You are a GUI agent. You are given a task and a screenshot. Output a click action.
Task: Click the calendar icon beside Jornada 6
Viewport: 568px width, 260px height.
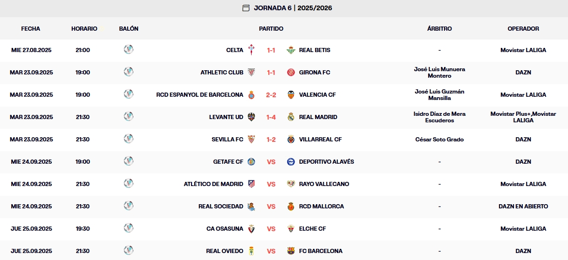point(246,8)
